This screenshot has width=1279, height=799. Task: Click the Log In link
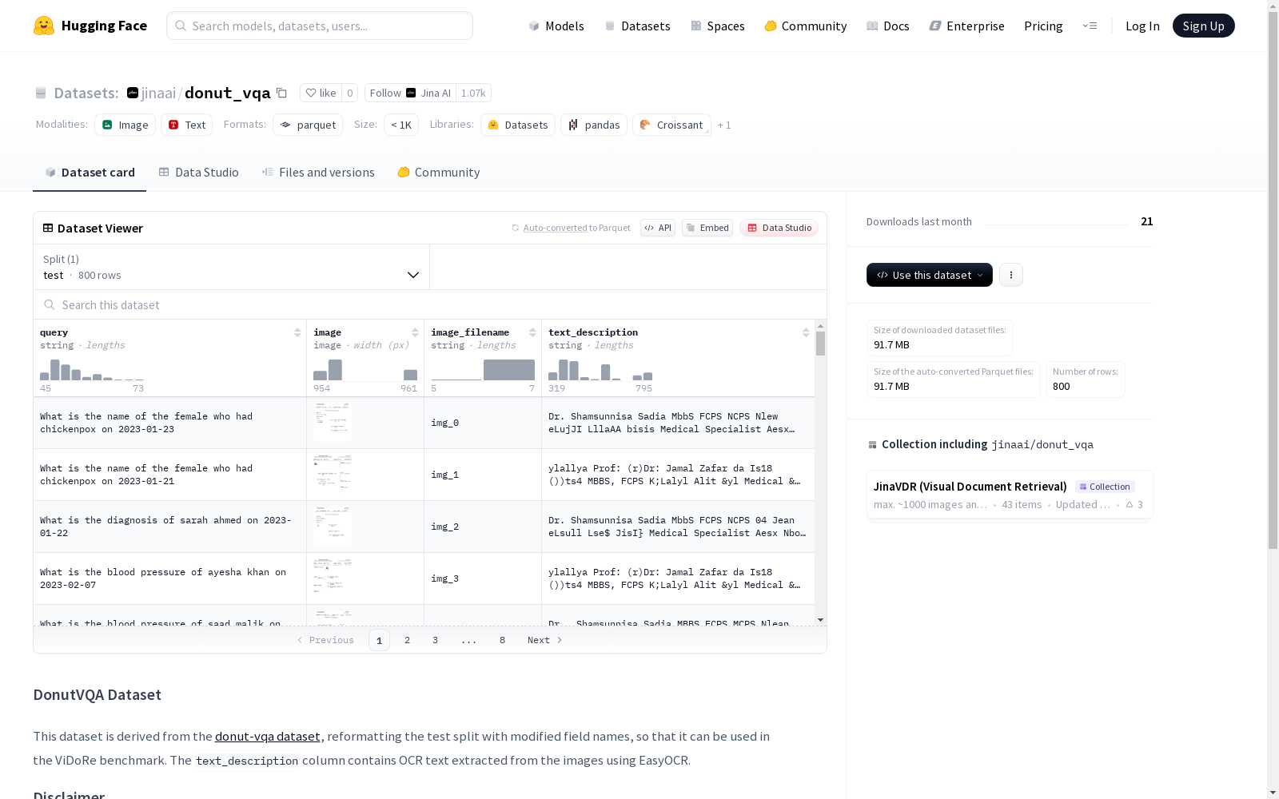click(1142, 26)
